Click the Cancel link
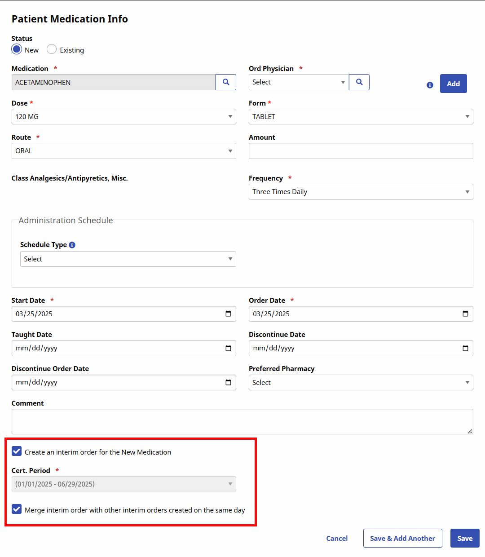 point(337,538)
